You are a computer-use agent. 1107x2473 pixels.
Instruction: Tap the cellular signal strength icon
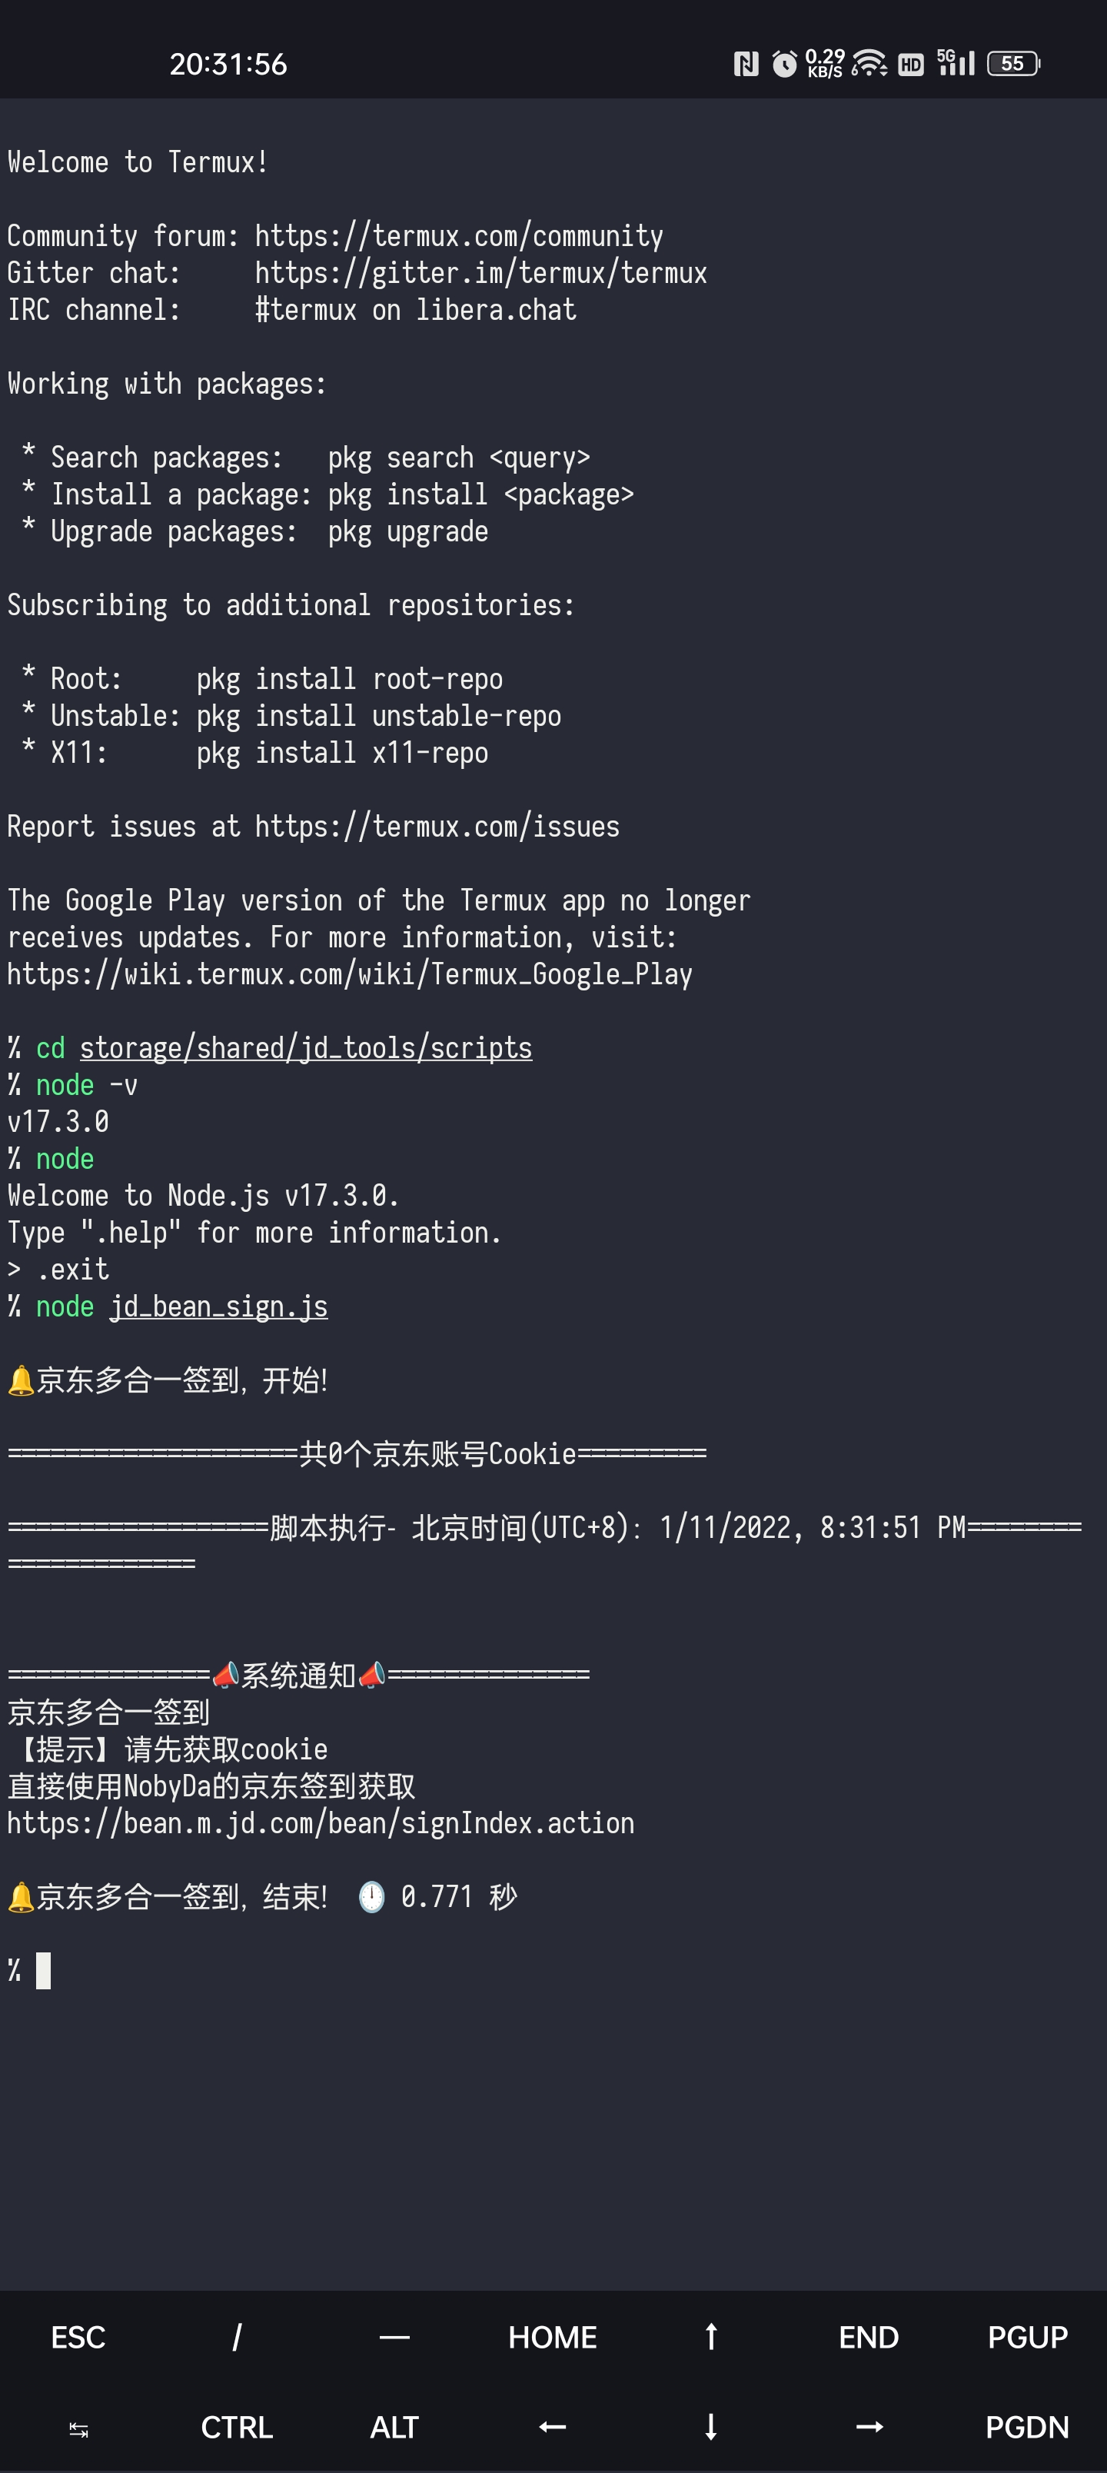point(961,65)
